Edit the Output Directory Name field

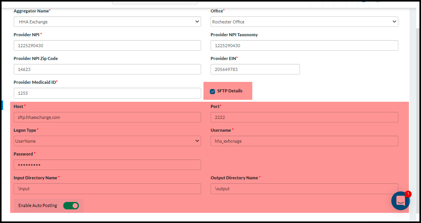304,189
